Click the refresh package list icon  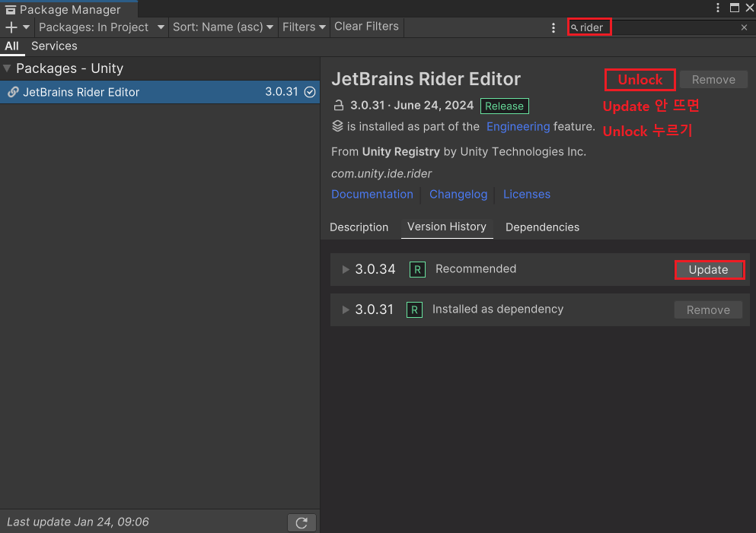tap(301, 523)
